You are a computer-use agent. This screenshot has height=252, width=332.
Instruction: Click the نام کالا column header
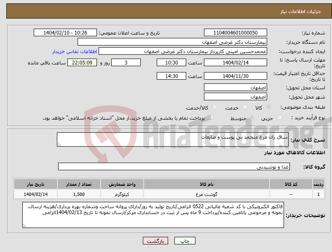(x=206, y=184)
